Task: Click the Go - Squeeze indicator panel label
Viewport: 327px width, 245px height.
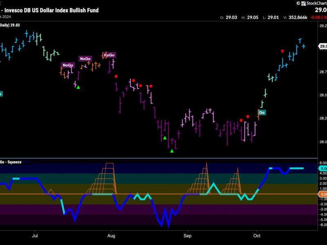Action: 11,162
